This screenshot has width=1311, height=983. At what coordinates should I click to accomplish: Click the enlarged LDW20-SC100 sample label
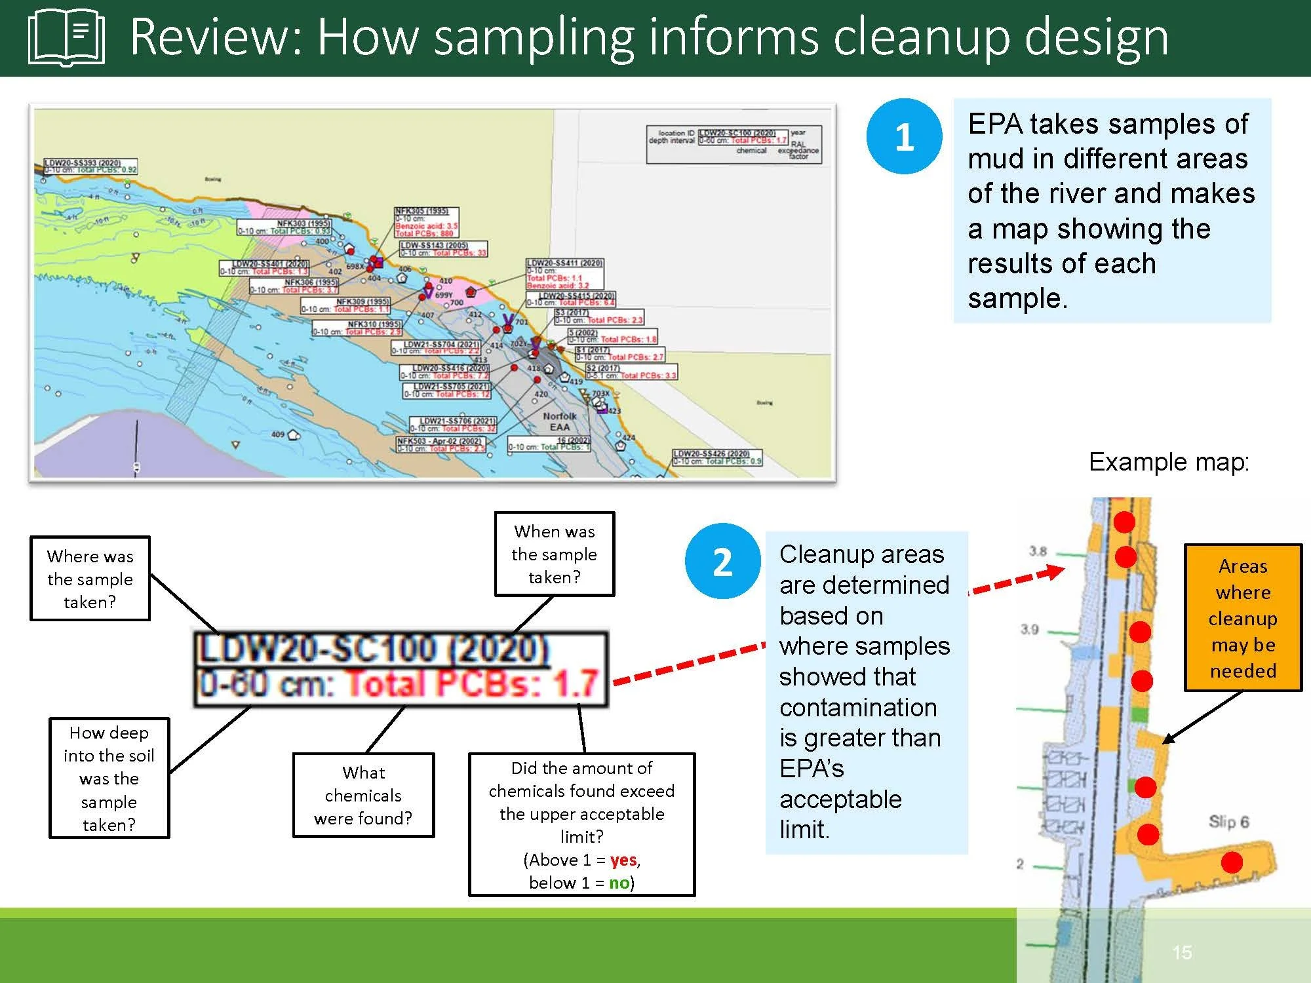(400, 668)
